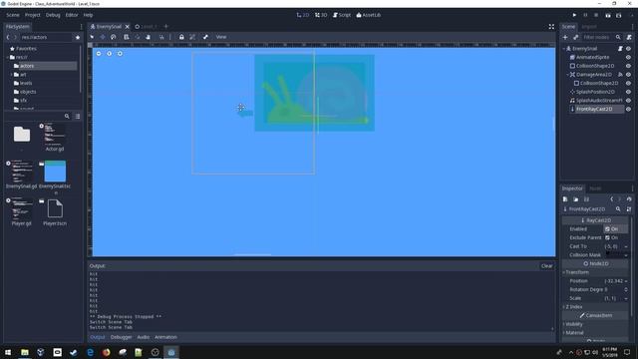638x359 pixels.
Task: Load a resource with Inspector folder icon
Action: point(576,199)
